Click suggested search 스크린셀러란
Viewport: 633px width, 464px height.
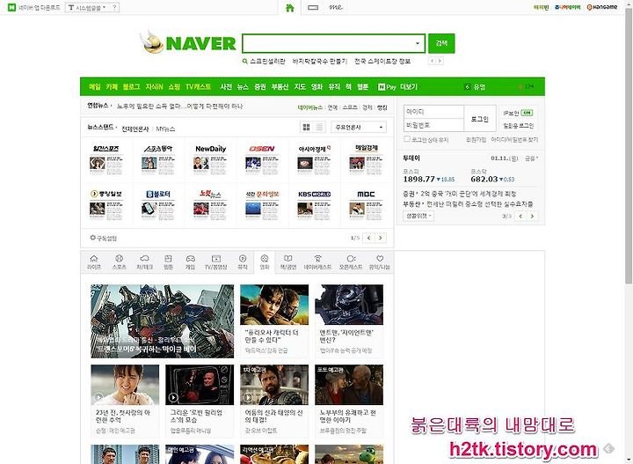267,61
